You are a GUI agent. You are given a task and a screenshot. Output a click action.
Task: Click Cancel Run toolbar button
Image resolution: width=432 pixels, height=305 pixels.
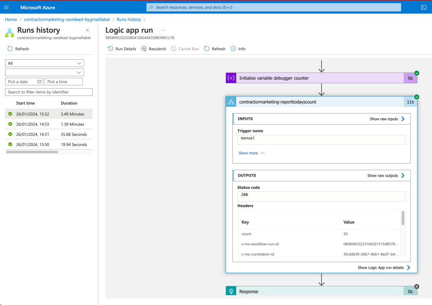[x=185, y=49]
